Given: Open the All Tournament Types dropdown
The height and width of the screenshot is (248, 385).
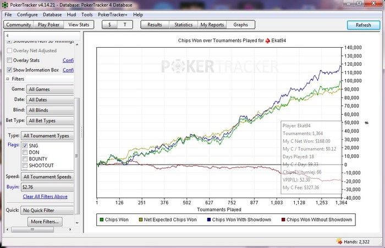Looking at the screenshot, I should point(47,136).
